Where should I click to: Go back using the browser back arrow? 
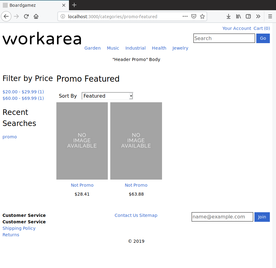6,16
